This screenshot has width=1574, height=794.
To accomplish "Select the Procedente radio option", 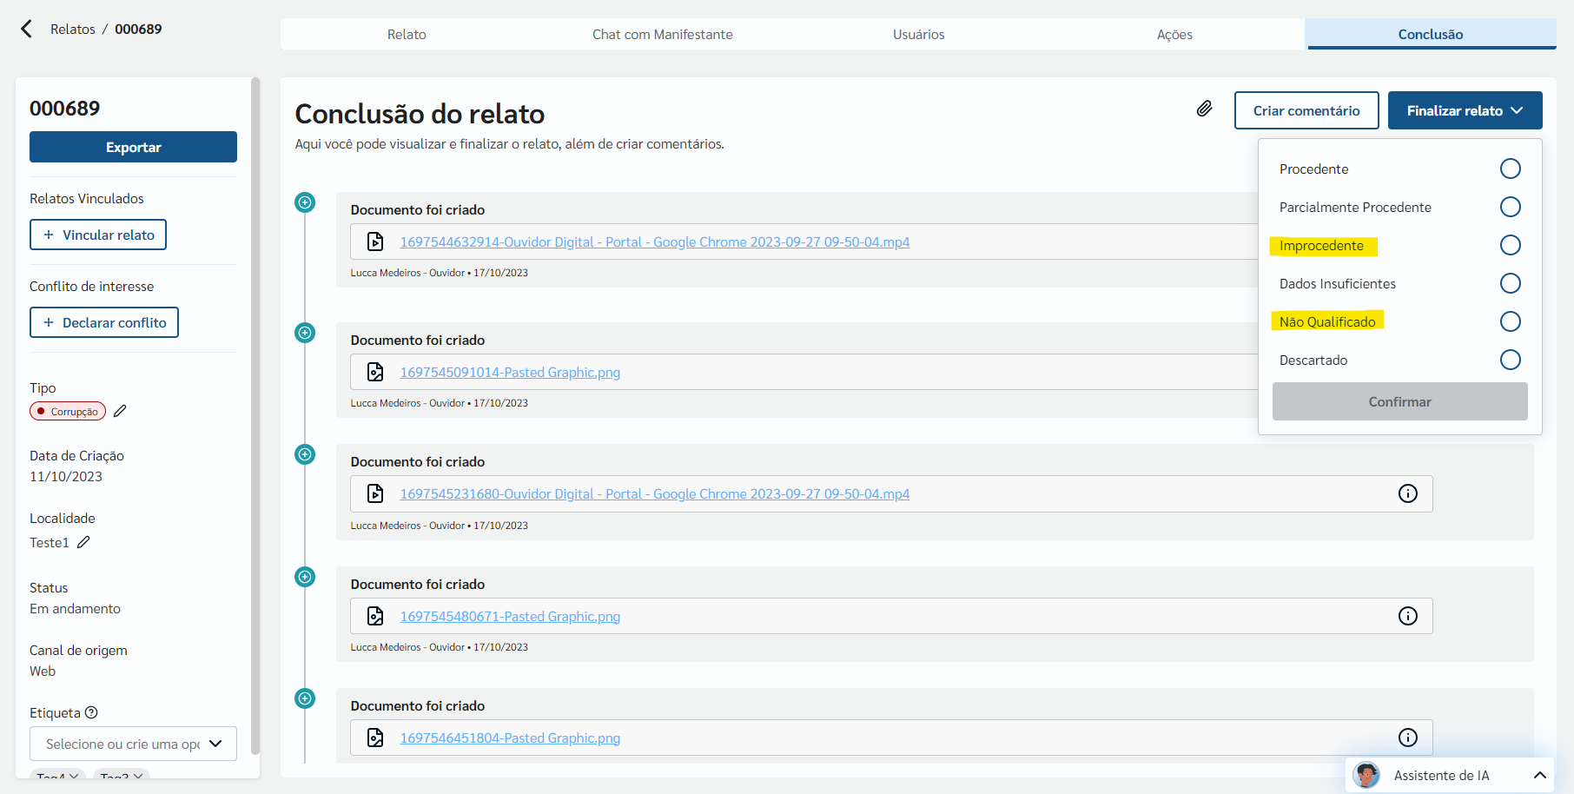I will 1511,169.
